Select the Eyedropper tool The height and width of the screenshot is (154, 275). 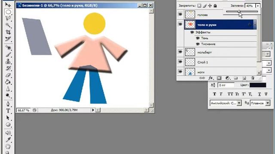pyautogui.click(x=8, y=140)
